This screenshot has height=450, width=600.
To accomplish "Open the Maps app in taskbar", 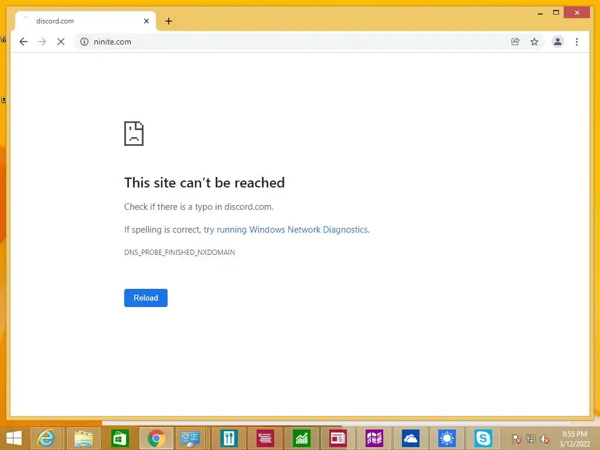I will (x=374, y=438).
